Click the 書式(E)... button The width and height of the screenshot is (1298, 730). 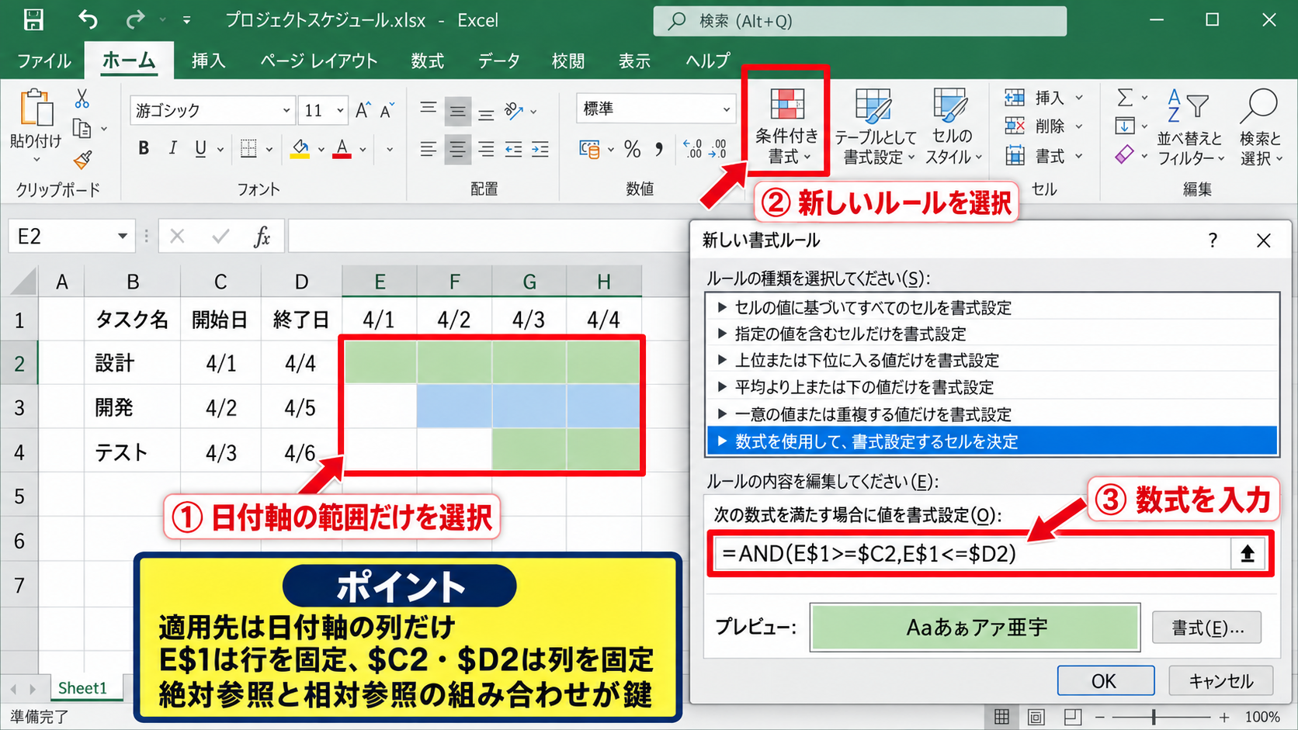1207,628
